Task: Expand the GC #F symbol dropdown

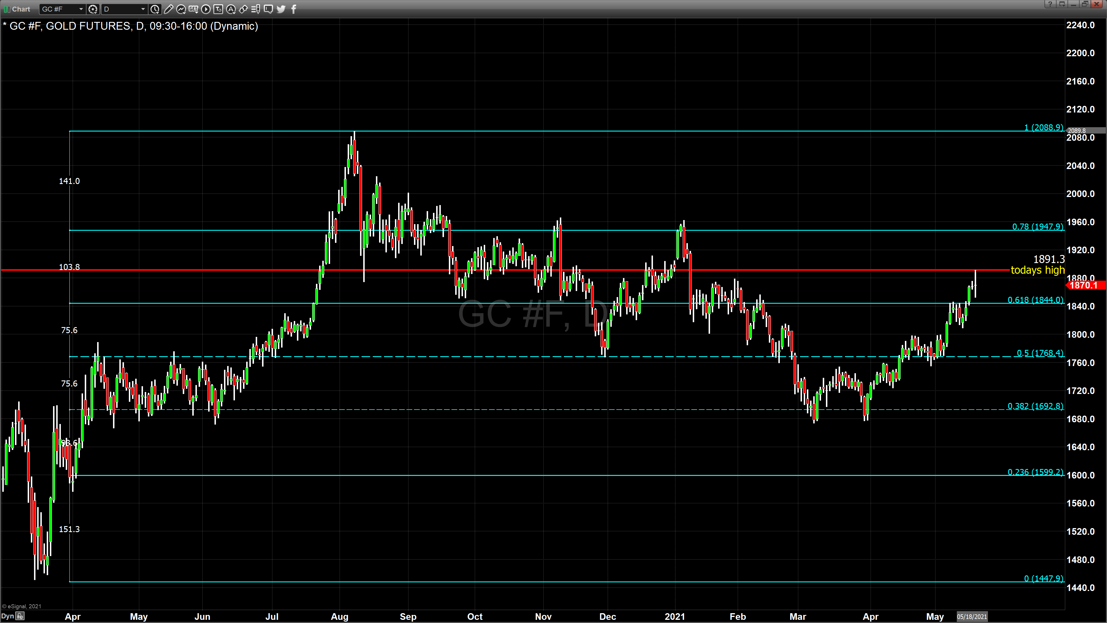Action: click(81, 9)
